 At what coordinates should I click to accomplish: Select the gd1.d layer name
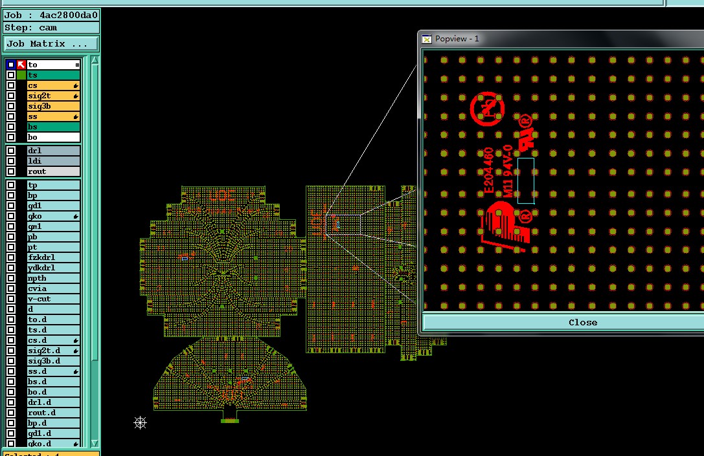(x=53, y=433)
